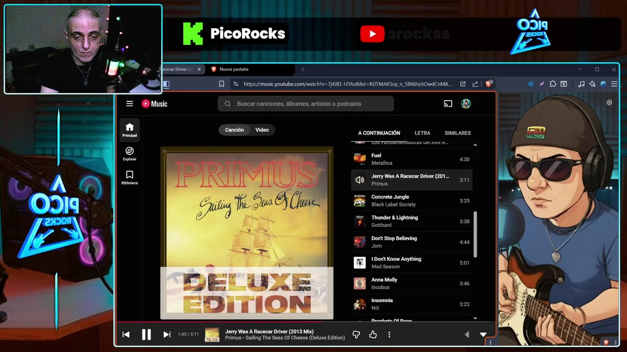Click the Anna Molly album thumbnail
The height and width of the screenshot is (352, 627).
(x=360, y=284)
